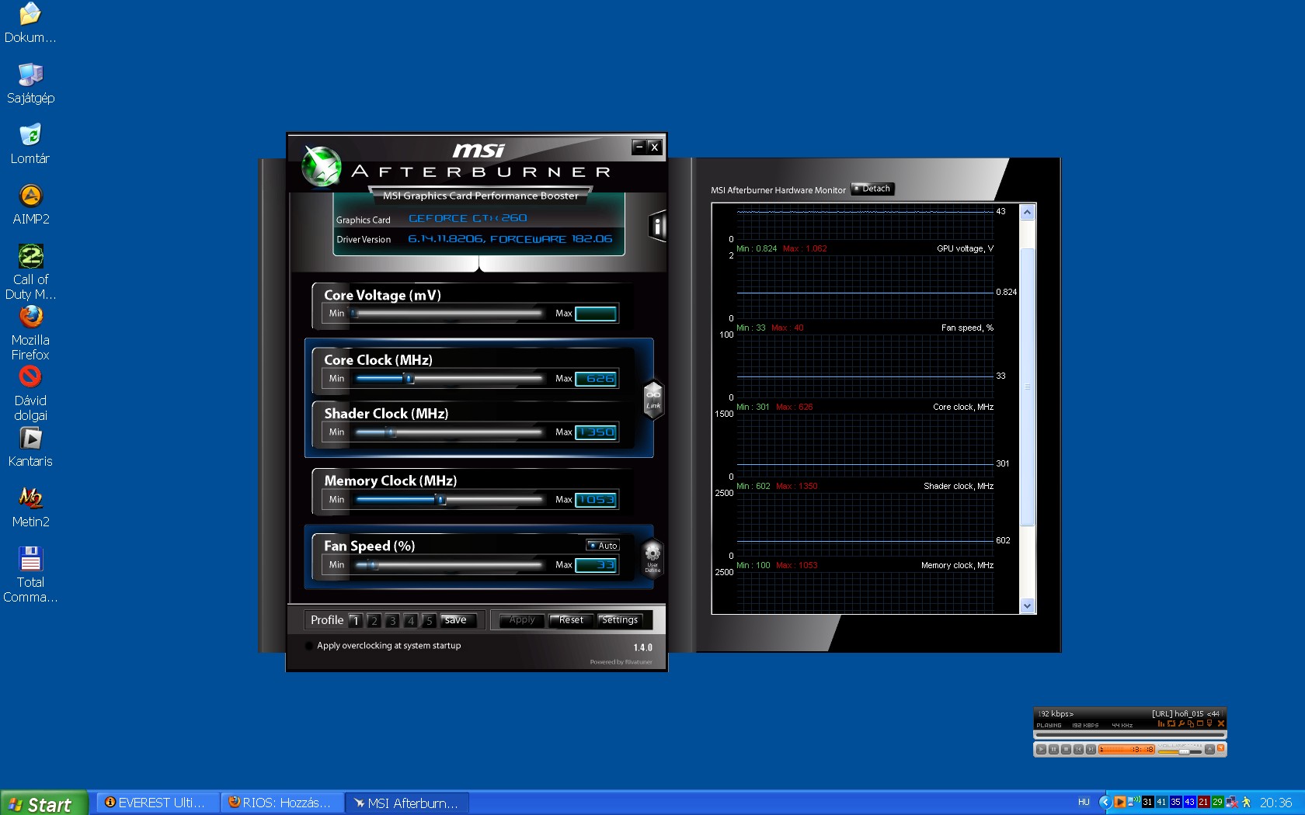
Task: Launch Call of Duty desktop shortcut
Action: 30,272
